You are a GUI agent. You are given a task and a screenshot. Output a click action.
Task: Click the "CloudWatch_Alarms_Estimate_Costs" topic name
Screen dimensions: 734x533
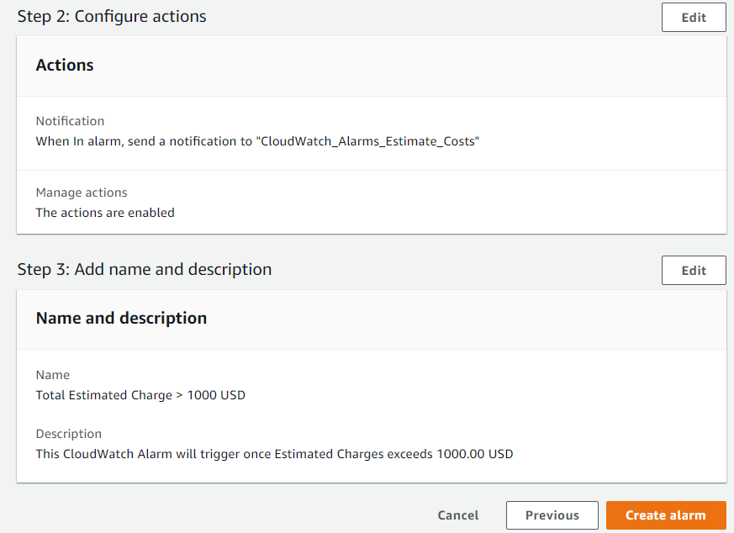(x=368, y=141)
